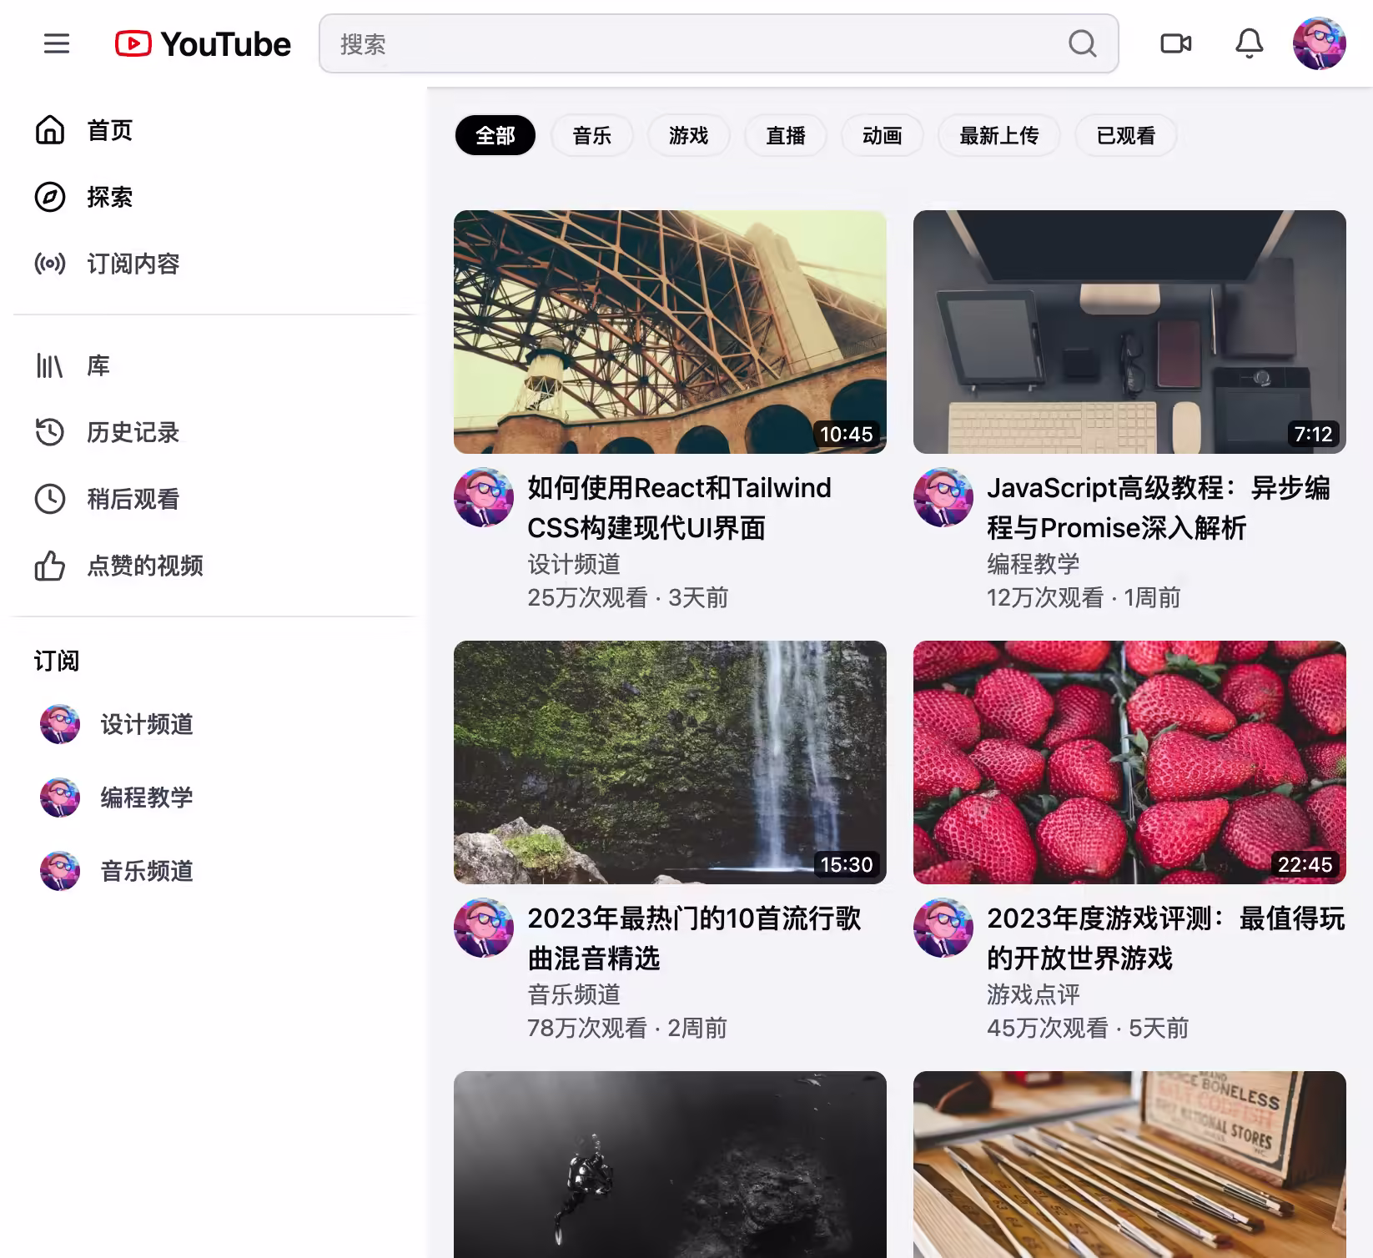Open the create video camera icon

coord(1175,43)
